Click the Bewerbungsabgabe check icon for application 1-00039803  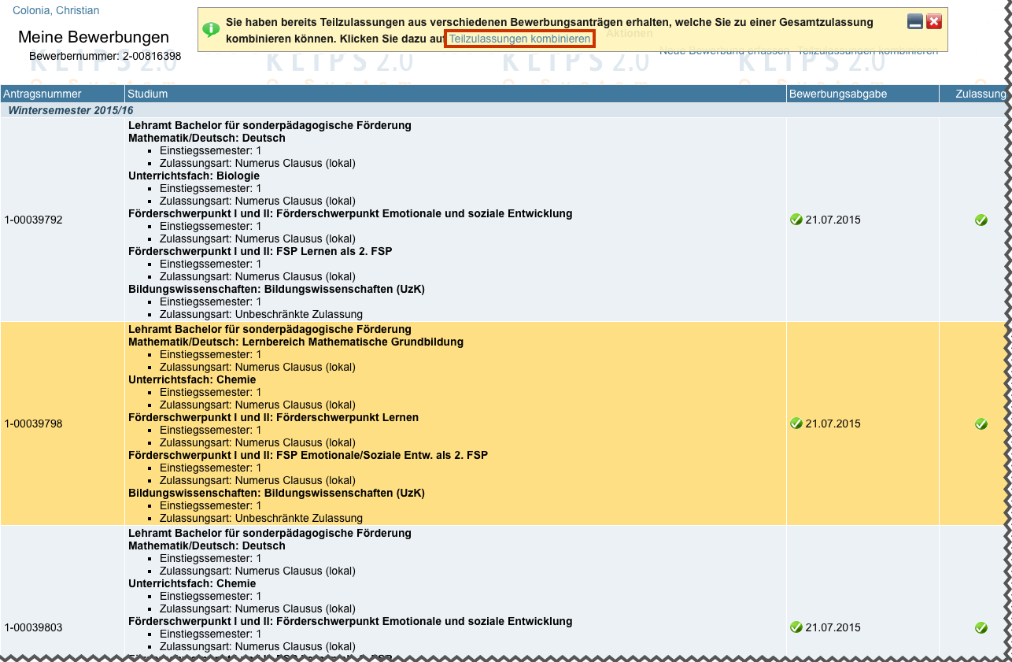pos(796,627)
